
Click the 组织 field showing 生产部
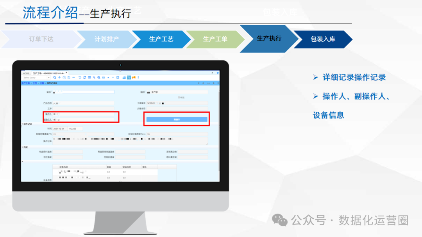[x=177, y=92]
